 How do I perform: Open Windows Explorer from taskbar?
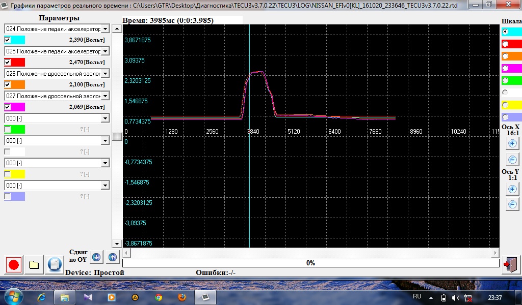(x=65, y=297)
